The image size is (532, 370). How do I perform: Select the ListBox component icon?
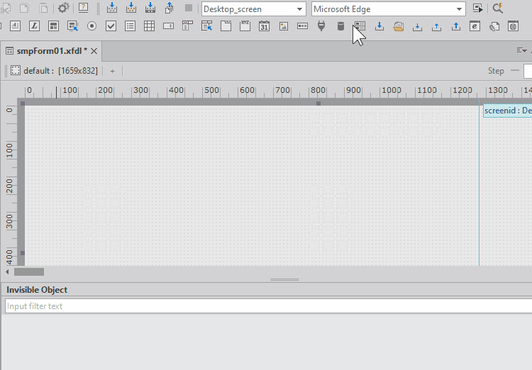(x=130, y=26)
